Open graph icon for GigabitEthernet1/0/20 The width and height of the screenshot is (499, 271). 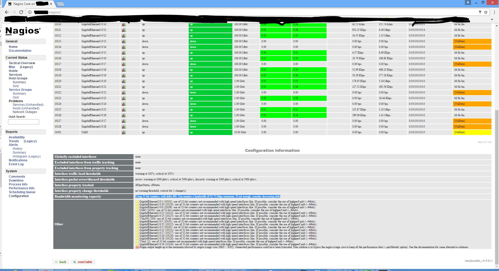pyautogui.click(x=124, y=81)
